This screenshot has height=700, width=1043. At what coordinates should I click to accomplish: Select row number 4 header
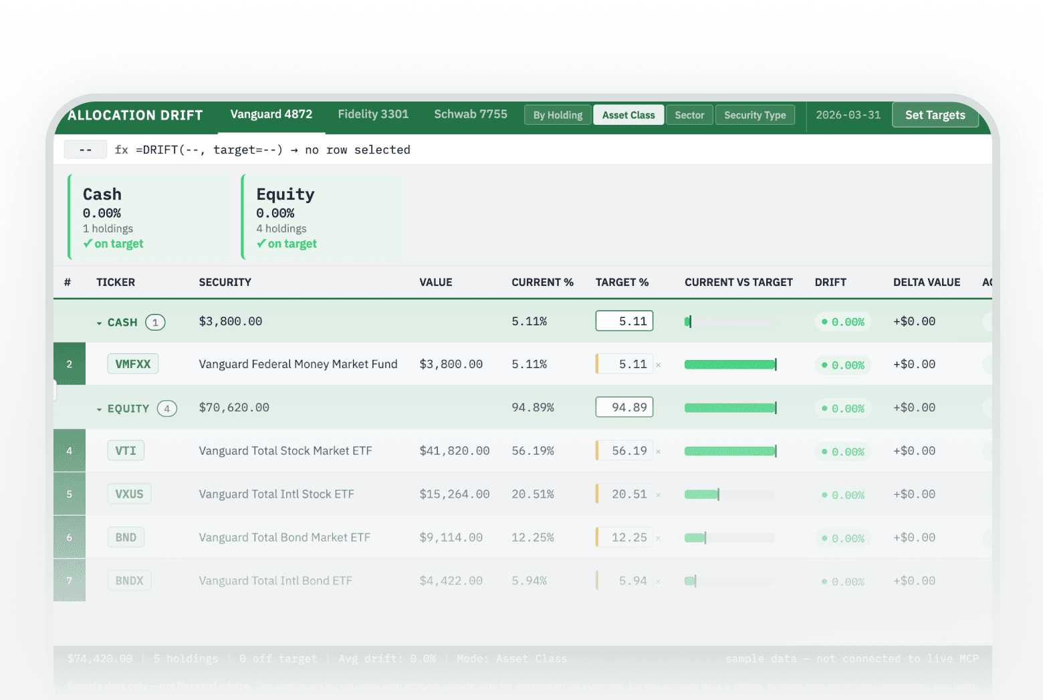tap(70, 451)
